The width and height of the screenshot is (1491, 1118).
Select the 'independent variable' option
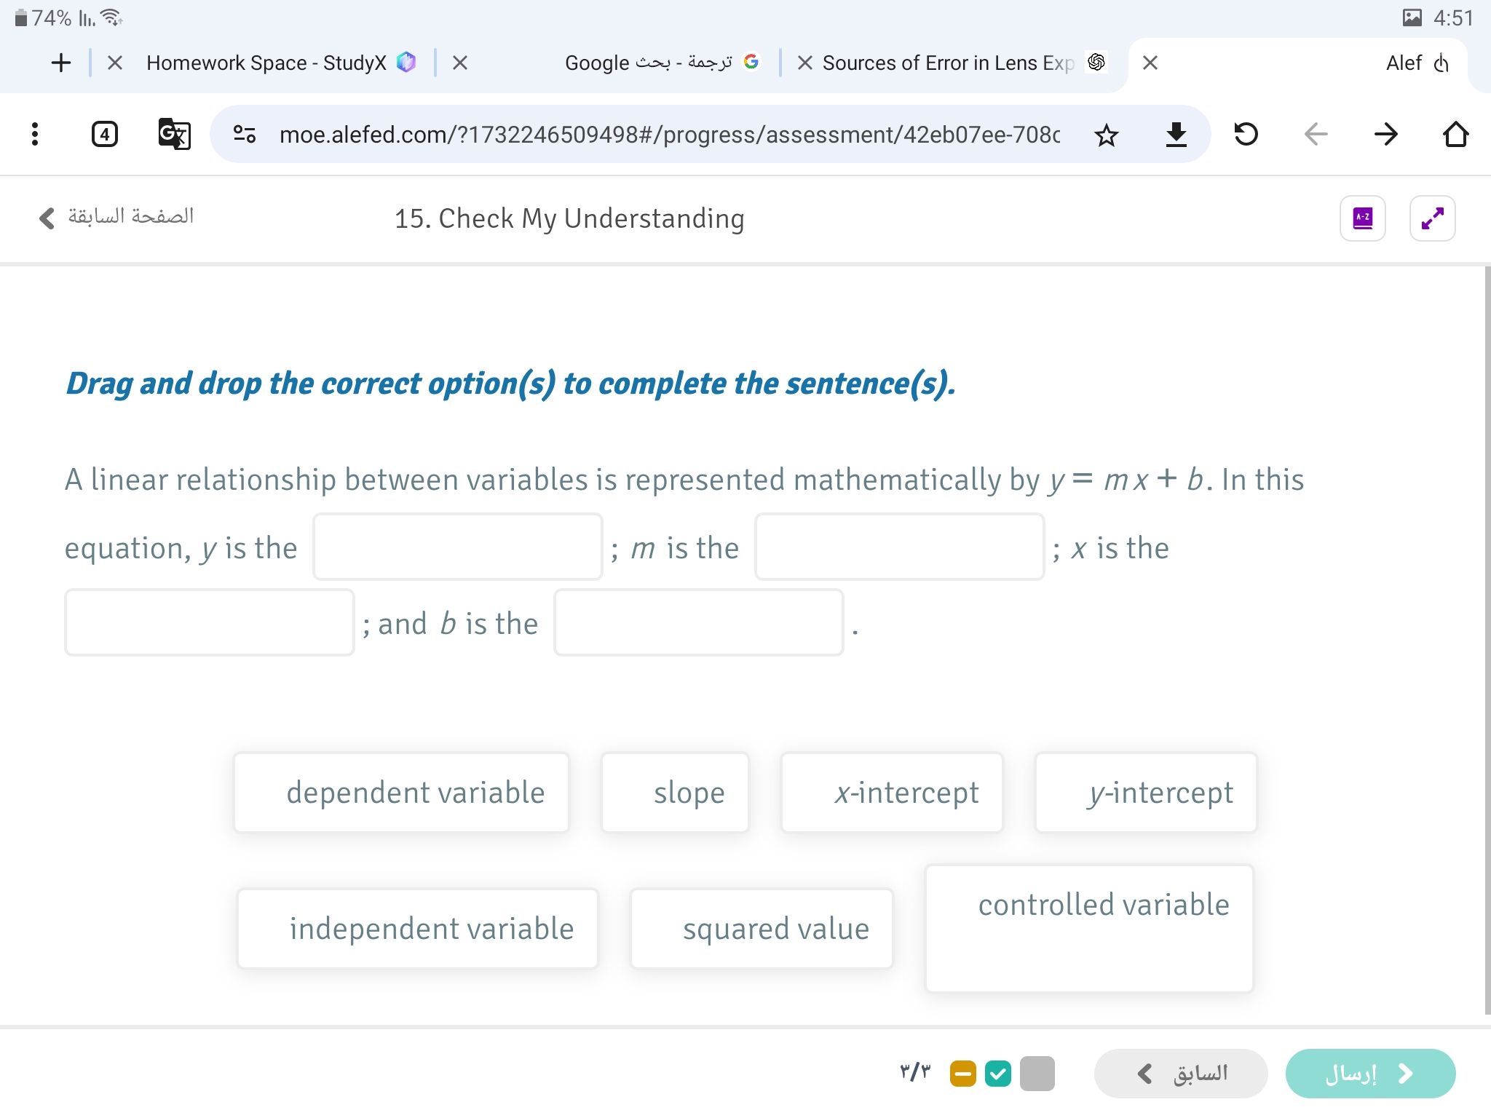click(418, 929)
